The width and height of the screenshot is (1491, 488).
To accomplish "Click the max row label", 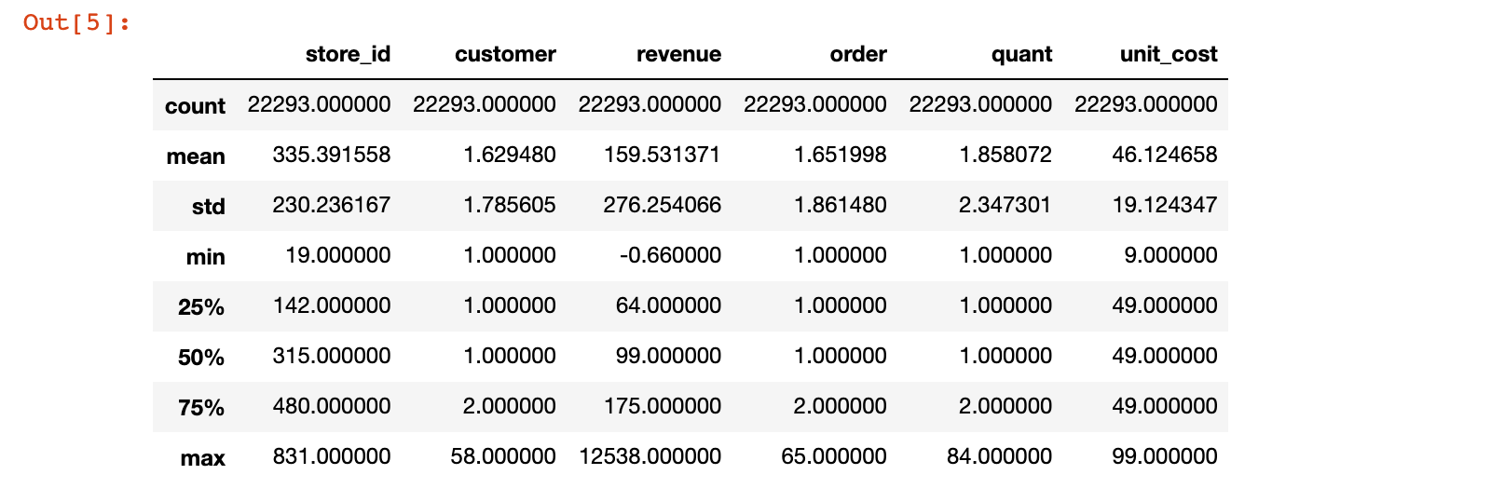I will (203, 458).
